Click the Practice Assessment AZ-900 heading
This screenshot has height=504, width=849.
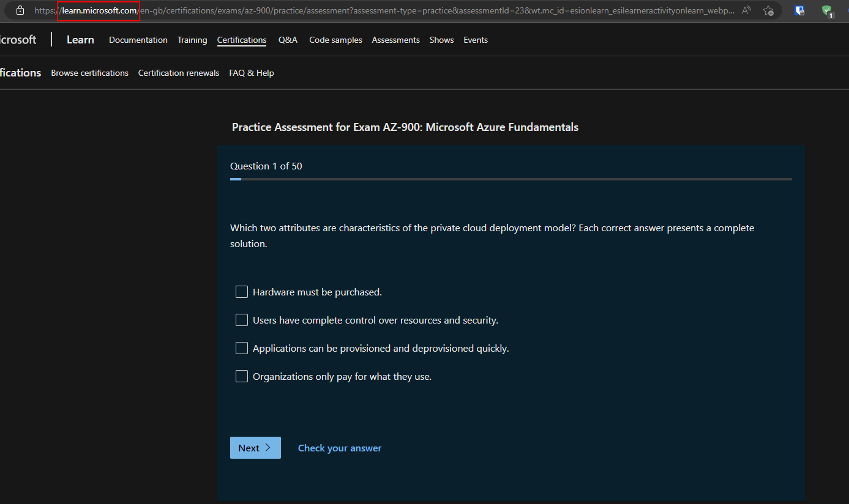(405, 127)
